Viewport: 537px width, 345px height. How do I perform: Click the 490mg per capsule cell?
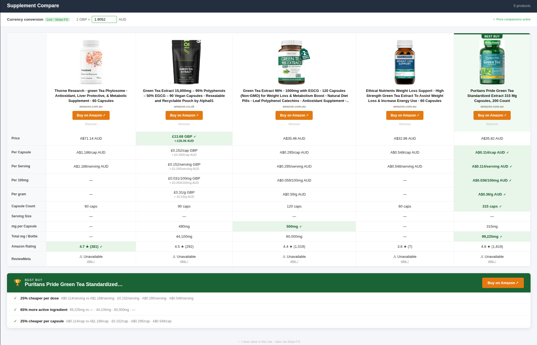pos(184,227)
